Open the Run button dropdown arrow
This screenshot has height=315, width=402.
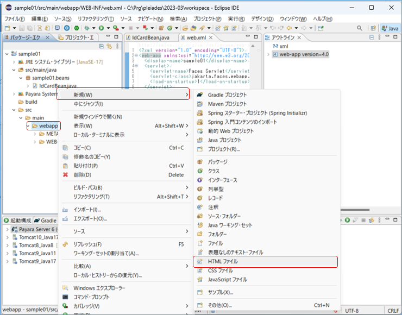[x=108, y=28]
